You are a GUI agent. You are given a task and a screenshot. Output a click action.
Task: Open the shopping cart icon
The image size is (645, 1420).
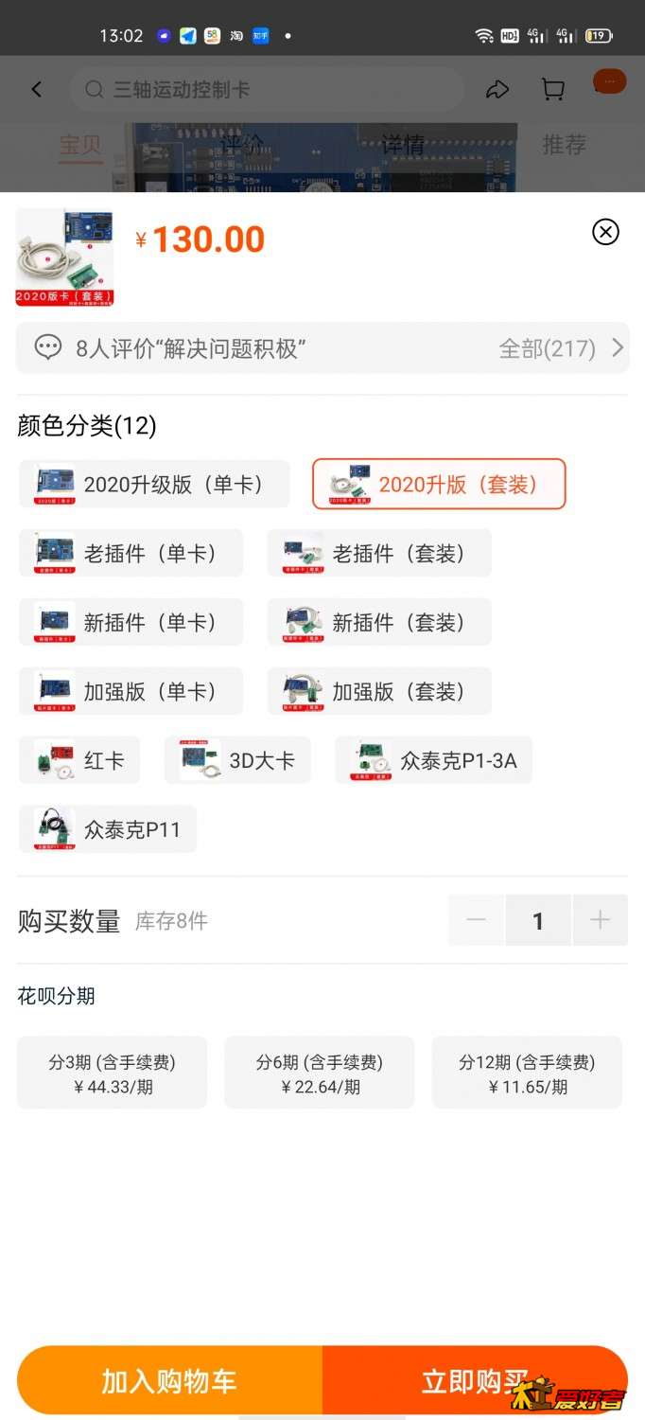point(553,90)
